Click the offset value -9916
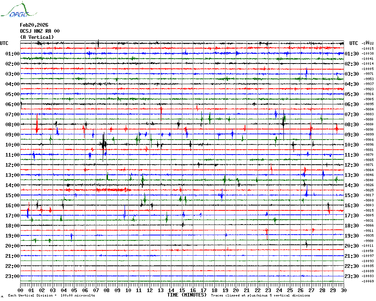The width and height of the screenshot is (376, 301). coord(369,94)
